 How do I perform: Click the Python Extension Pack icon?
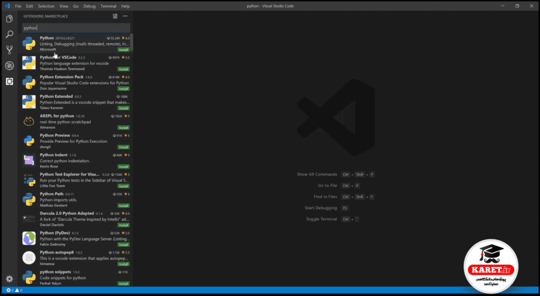pyautogui.click(x=29, y=83)
